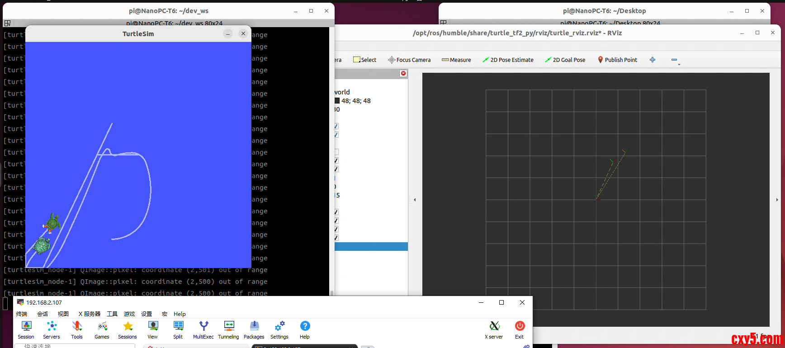
Task: Collapse the left panel with arrow handle
Action: point(415,199)
